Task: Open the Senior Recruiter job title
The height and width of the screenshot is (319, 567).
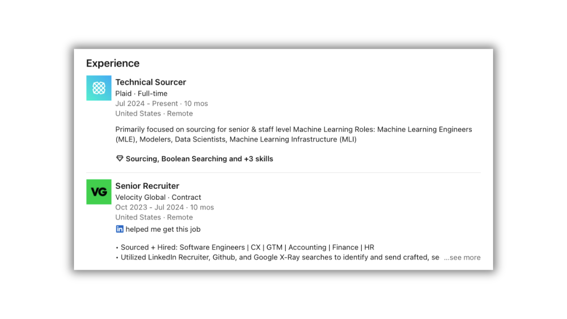Action: [x=147, y=186]
